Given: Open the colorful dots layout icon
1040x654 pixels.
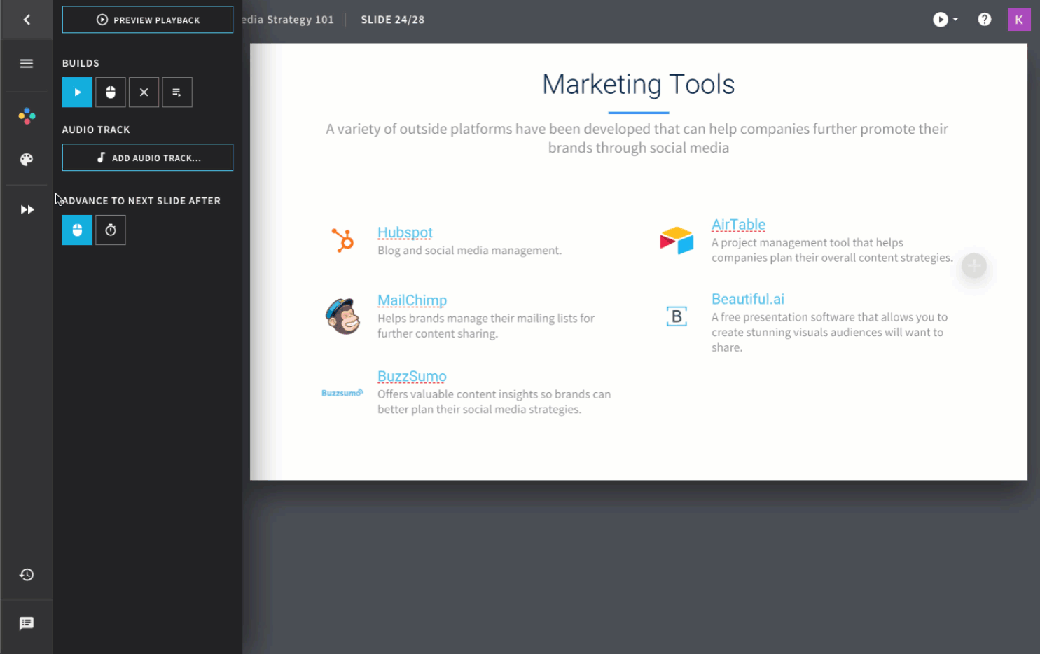Looking at the screenshot, I should tap(27, 116).
